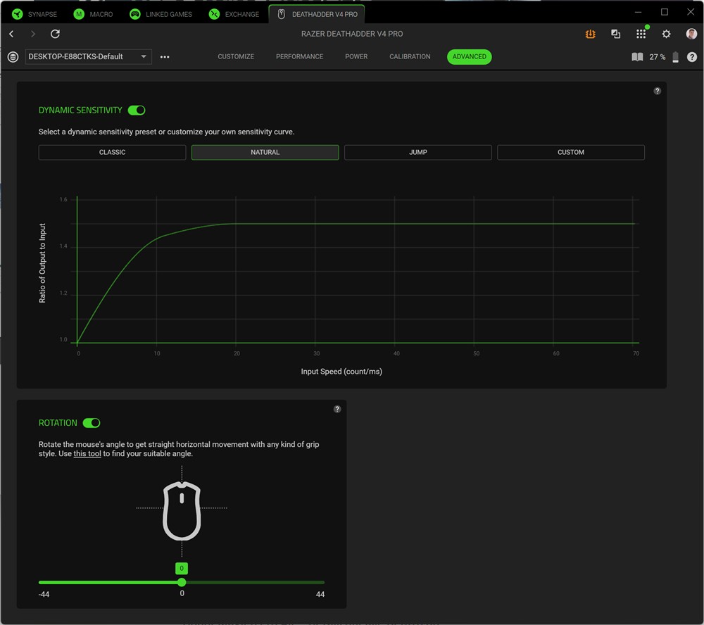The width and height of the screenshot is (704, 625).
Task: Choose the Jump sensitivity preset
Action: pos(417,152)
